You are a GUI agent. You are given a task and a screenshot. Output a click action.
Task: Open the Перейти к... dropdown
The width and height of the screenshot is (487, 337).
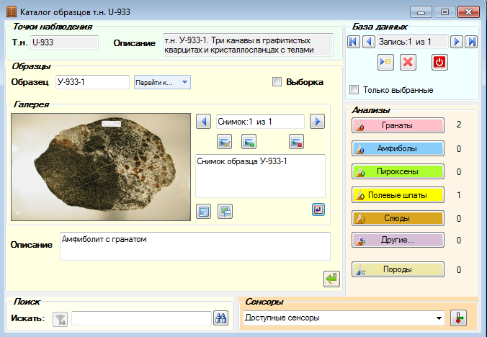162,82
